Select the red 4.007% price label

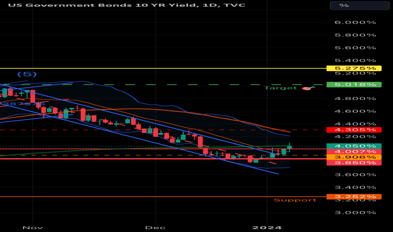[x=354, y=151]
